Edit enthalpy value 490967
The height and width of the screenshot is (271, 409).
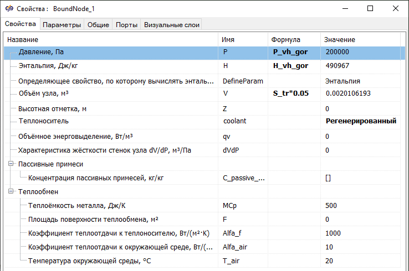pos(360,66)
